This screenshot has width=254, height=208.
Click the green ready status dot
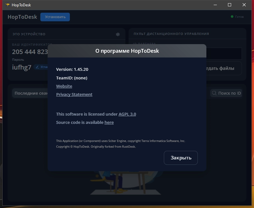click(x=232, y=17)
